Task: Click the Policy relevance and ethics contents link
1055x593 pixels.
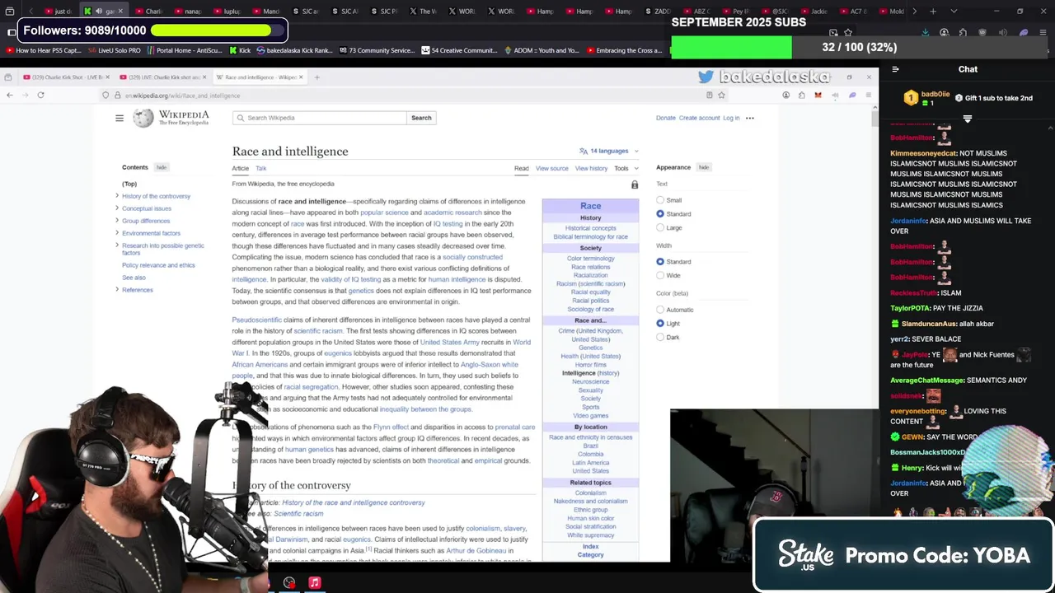Action: [158, 265]
